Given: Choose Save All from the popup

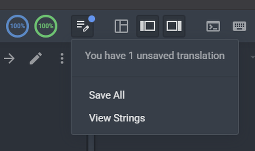Looking at the screenshot, I should click(107, 95).
